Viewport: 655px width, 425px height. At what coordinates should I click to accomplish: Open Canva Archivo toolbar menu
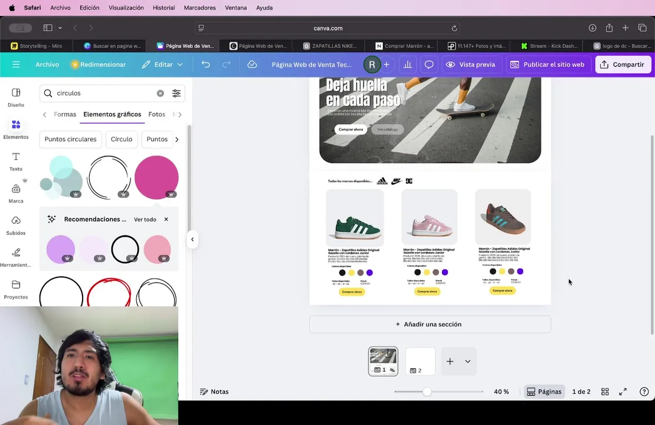[x=47, y=64]
